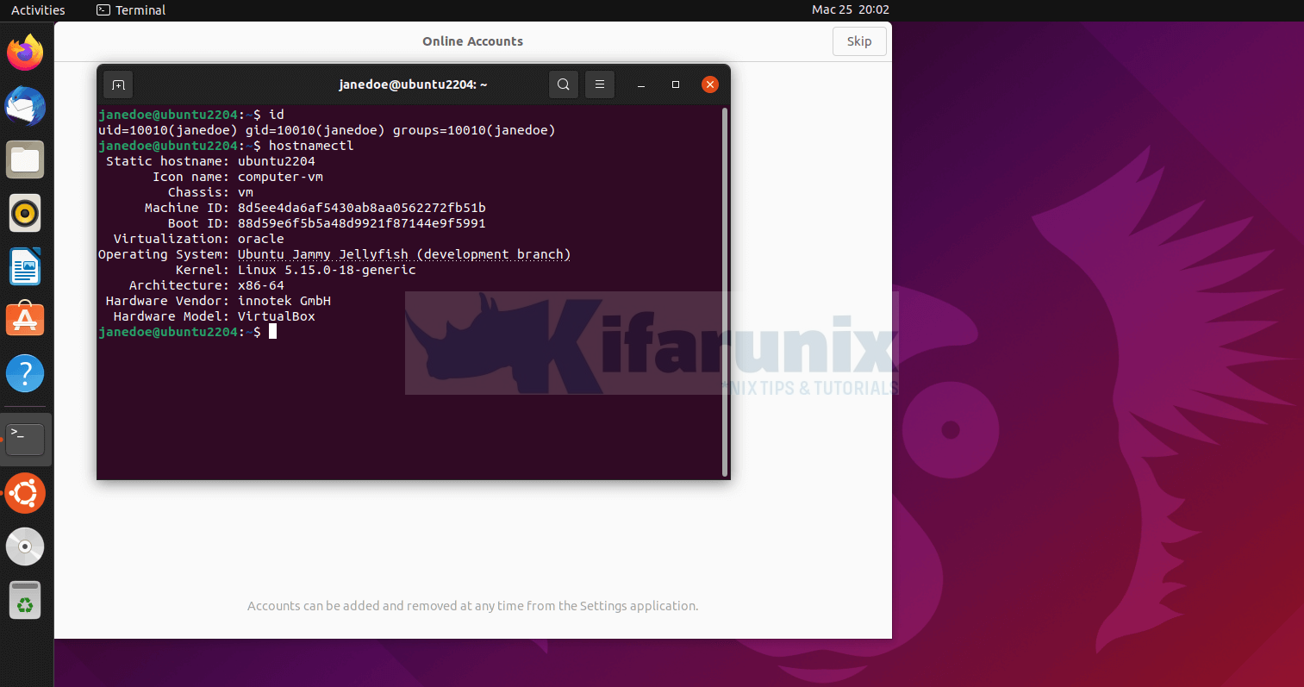Skip the Online Accounts setup

[859, 41]
